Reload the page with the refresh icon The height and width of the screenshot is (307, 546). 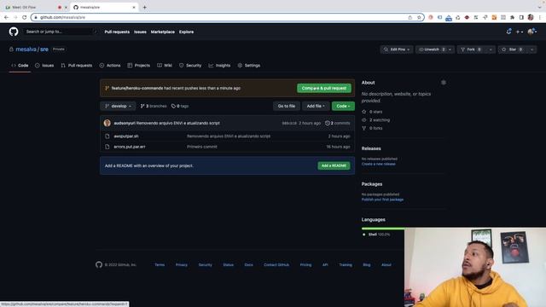[x=24, y=17]
